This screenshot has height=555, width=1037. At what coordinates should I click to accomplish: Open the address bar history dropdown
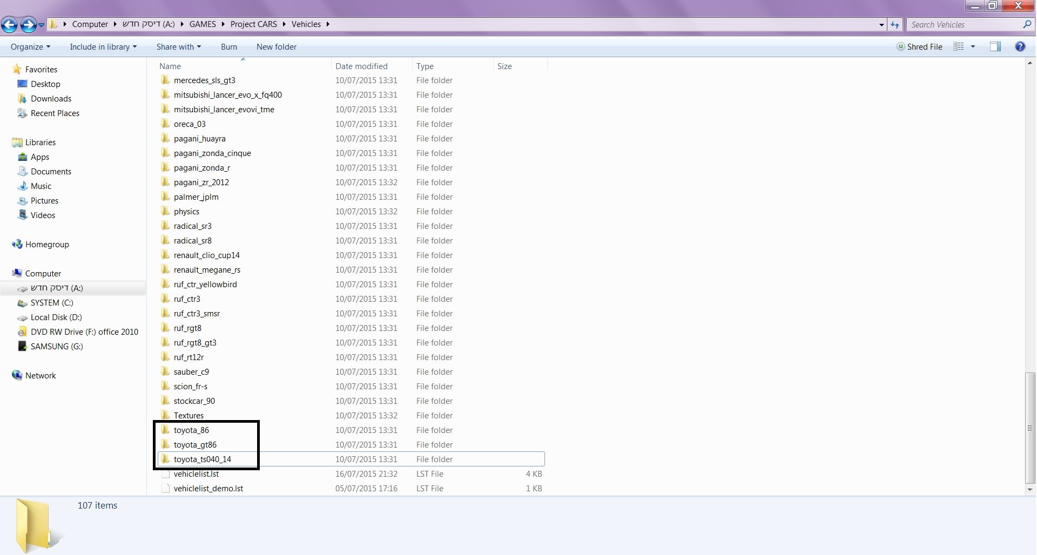[881, 24]
